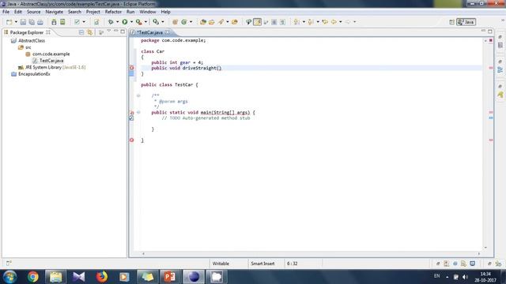Click the Windows Start button
The width and height of the screenshot is (506, 284).
[10, 277]
